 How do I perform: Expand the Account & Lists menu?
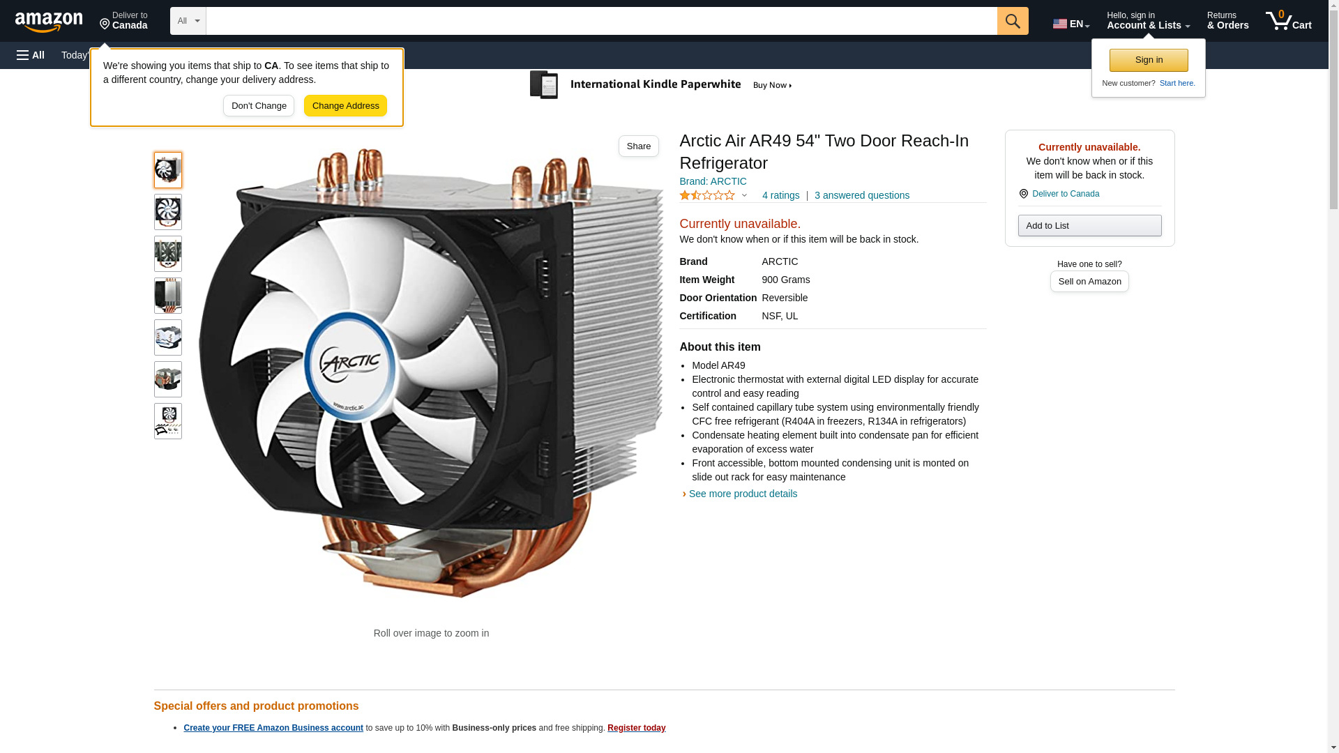1148,21
